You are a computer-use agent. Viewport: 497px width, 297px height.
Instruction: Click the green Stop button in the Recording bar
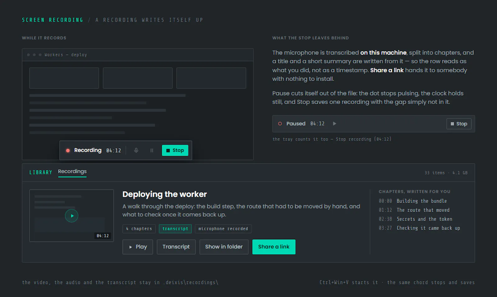point(175,151)
